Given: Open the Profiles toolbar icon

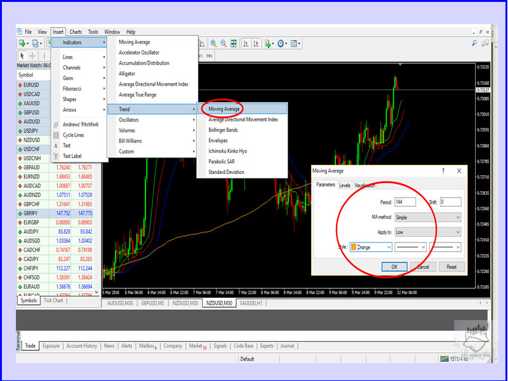Looking at the screenshot, I should pyautogui.click(x=36, y=43).
